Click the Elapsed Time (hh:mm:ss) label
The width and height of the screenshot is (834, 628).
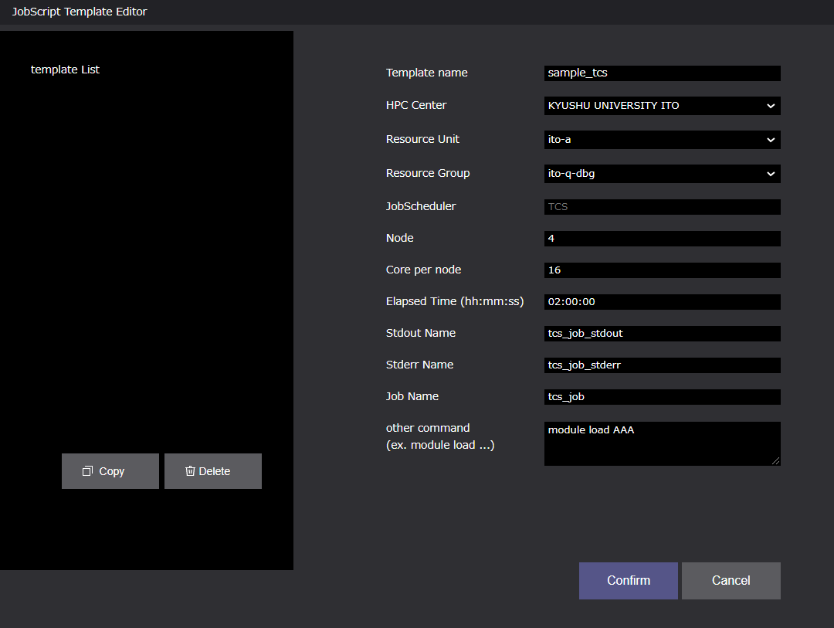[455, 301]
